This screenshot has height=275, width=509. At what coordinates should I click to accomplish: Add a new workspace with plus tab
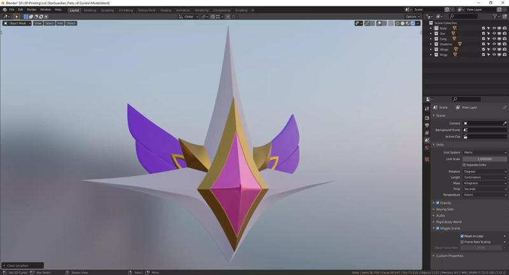click(253, 10)
